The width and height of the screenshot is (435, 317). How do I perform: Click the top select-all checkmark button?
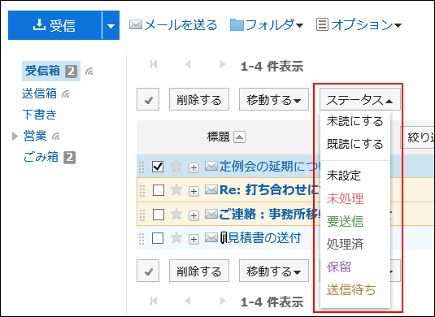[x=148, y=99]
